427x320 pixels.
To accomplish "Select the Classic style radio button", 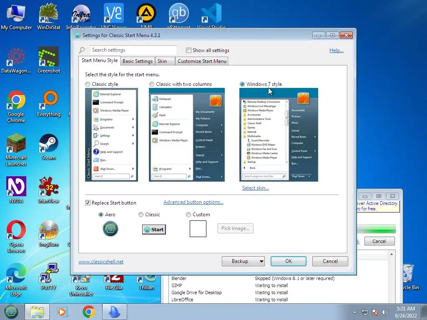I will click(88, 84).
